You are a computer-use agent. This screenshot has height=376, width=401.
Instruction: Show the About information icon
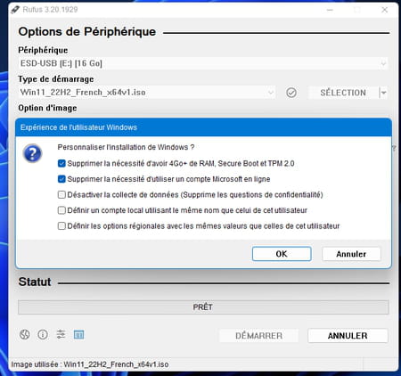tap(43, 334)
